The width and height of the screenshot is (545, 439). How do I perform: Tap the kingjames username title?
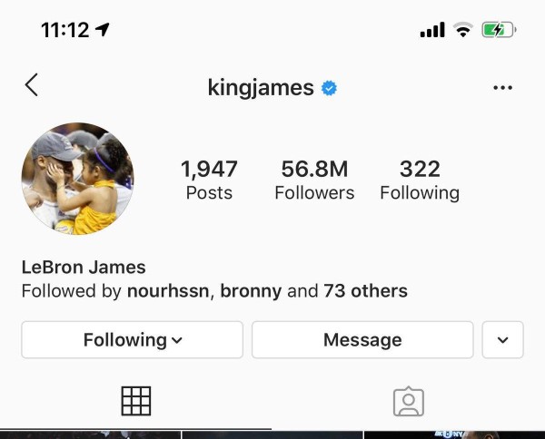point(261,88)
